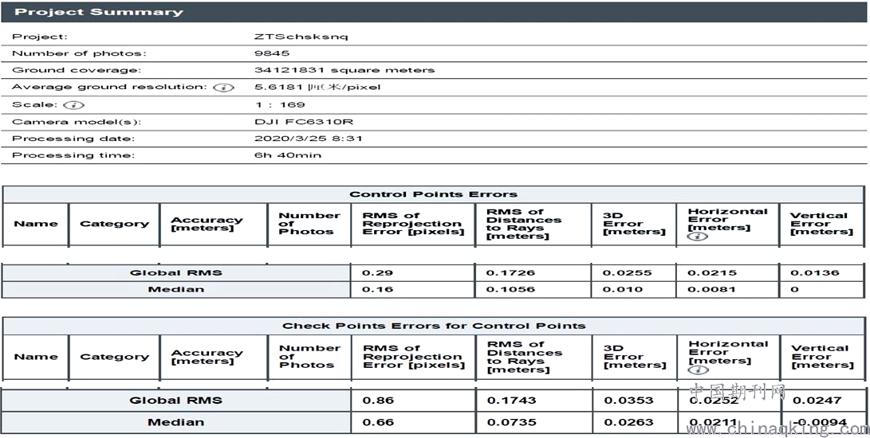
Task: Select the vertical error value 0.0136
Action: pyautogui.click(x=814, y=273)
